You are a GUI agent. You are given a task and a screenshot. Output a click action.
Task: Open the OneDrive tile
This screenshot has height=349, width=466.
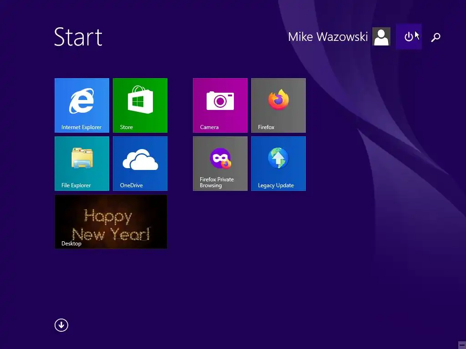tap(140, 164)
